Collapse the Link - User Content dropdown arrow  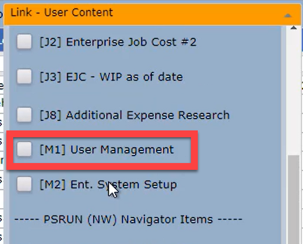[x=288, y=16]
